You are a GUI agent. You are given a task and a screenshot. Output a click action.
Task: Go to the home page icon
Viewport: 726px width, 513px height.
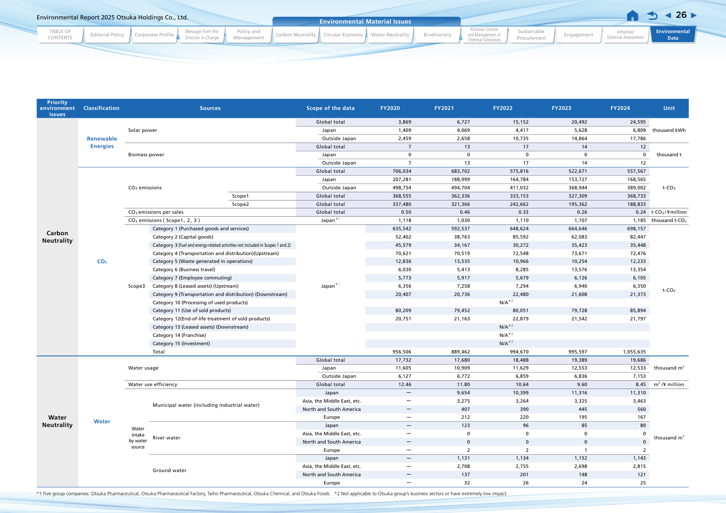[632, 16]
